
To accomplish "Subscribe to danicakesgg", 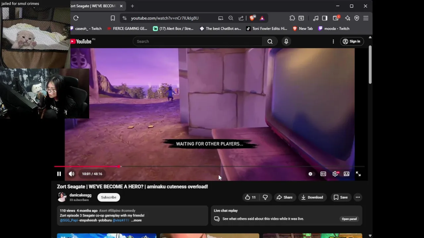I will [x=109, y=197].
